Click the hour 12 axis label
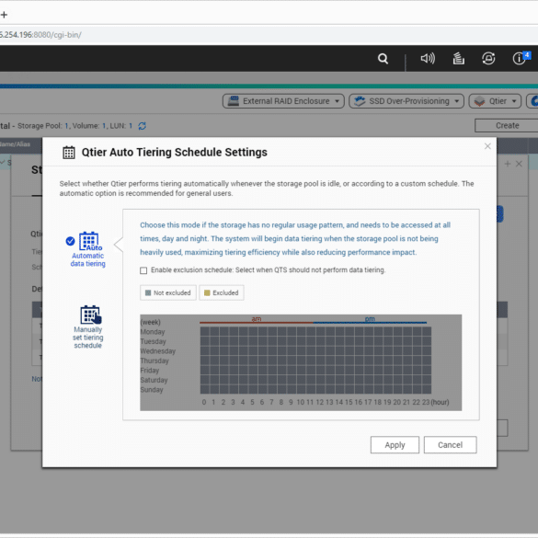Image resolution: width=538 pixels, height=538 pixels. coord(320,402)
